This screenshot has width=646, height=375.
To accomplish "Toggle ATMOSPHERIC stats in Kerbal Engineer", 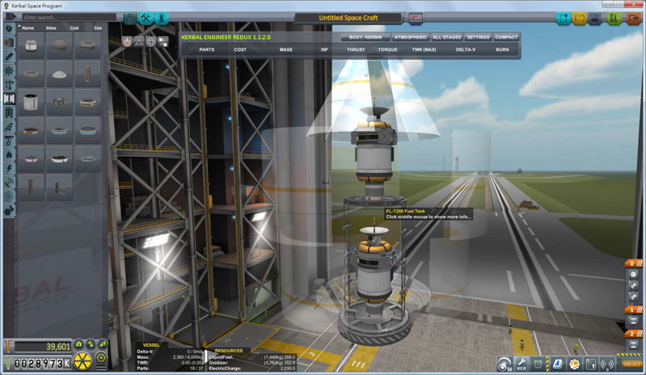I will (x=411, y=37).
